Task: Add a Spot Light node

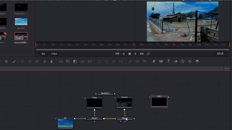Action: [190, 61]
